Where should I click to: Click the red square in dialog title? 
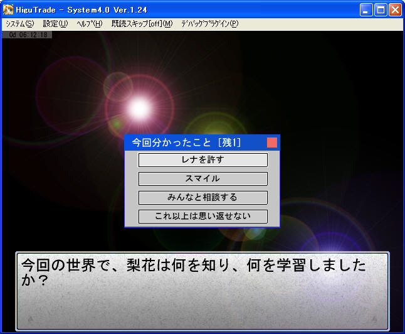[x=272, y=143]
